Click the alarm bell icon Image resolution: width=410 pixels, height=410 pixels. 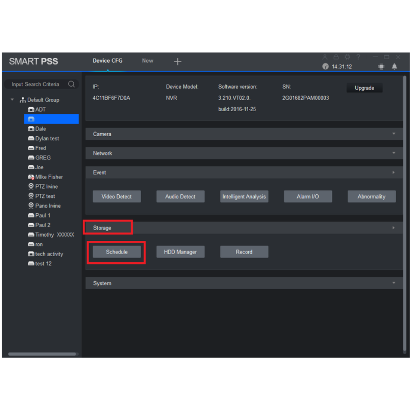tap(394, 66)
